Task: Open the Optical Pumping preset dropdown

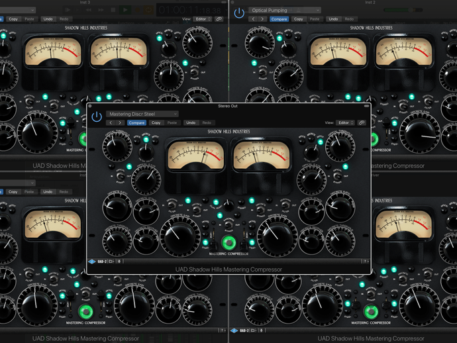Action: 285,10
